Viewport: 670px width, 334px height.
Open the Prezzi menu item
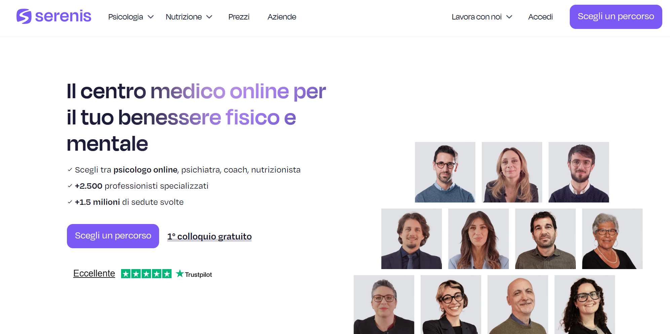[239, 17]
